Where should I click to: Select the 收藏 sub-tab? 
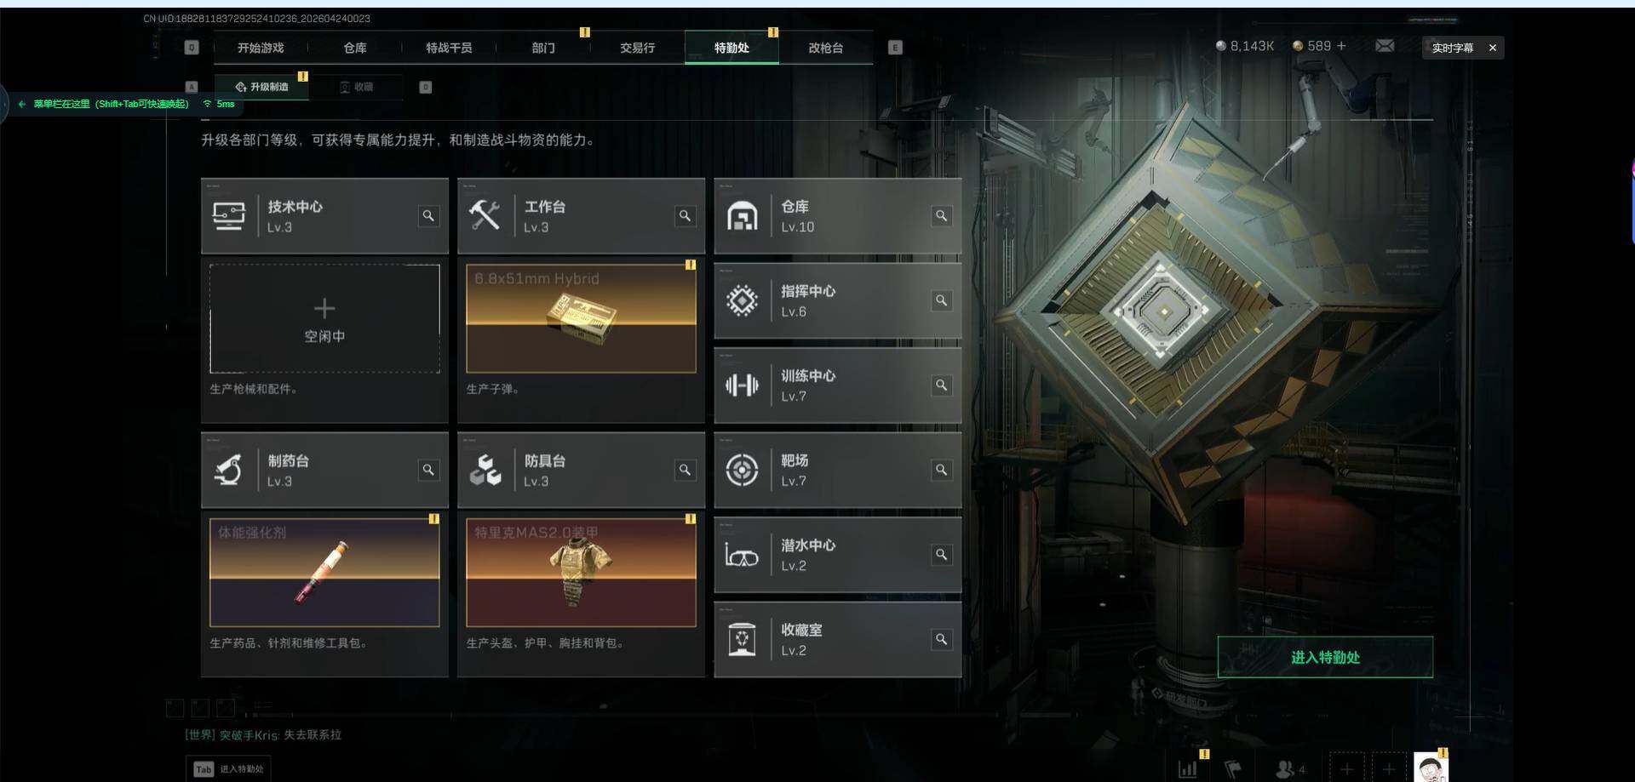pyautogui.click(x=356, y=87)
